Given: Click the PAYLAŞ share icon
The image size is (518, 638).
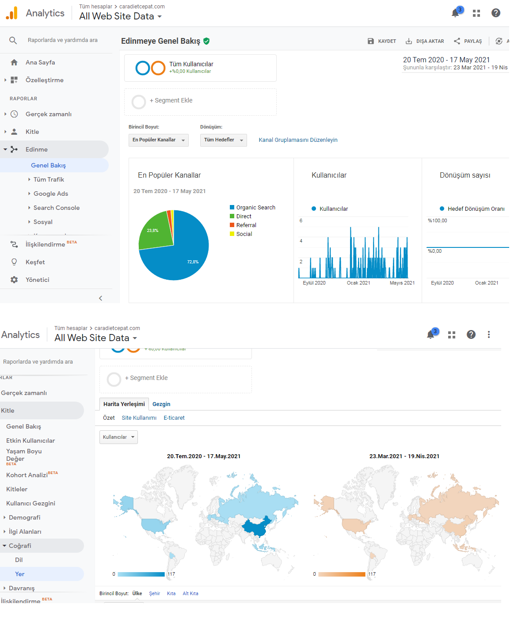Looking at the screenshot, I should 457,41.
